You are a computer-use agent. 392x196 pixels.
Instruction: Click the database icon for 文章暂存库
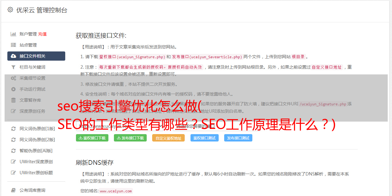[13, 100]
